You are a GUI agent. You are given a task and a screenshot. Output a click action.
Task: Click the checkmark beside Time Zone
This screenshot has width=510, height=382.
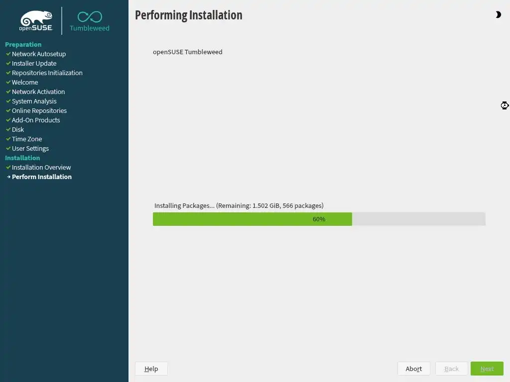tap(8, 139)
